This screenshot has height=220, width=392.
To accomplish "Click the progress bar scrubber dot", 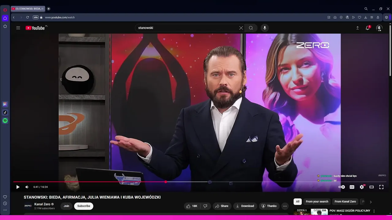I will [x=166, y=182].
